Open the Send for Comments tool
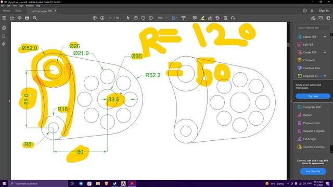The height and width of the screenshot is (187, 333). click(x=314, y=146)
